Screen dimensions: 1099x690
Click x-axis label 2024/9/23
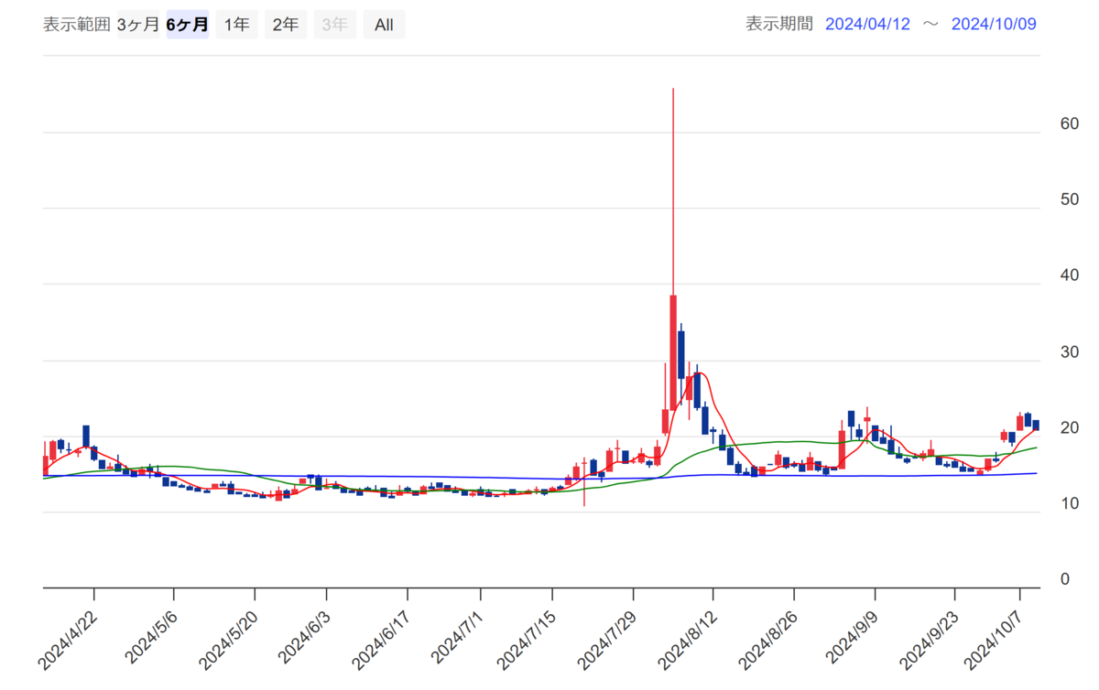tap(928, 641)
